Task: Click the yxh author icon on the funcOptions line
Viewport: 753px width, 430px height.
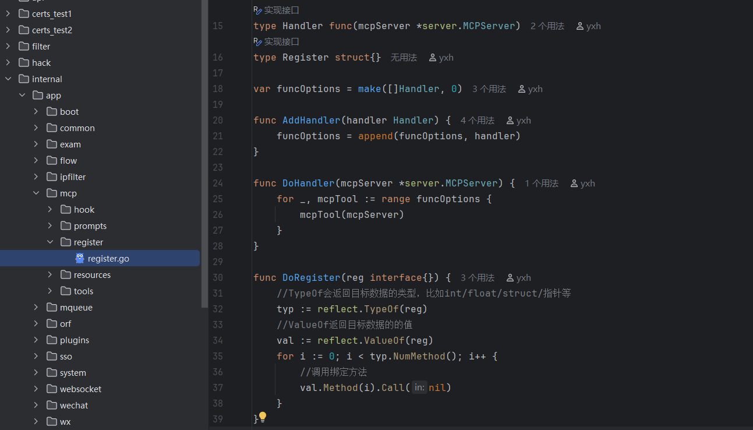Action: 522,89
